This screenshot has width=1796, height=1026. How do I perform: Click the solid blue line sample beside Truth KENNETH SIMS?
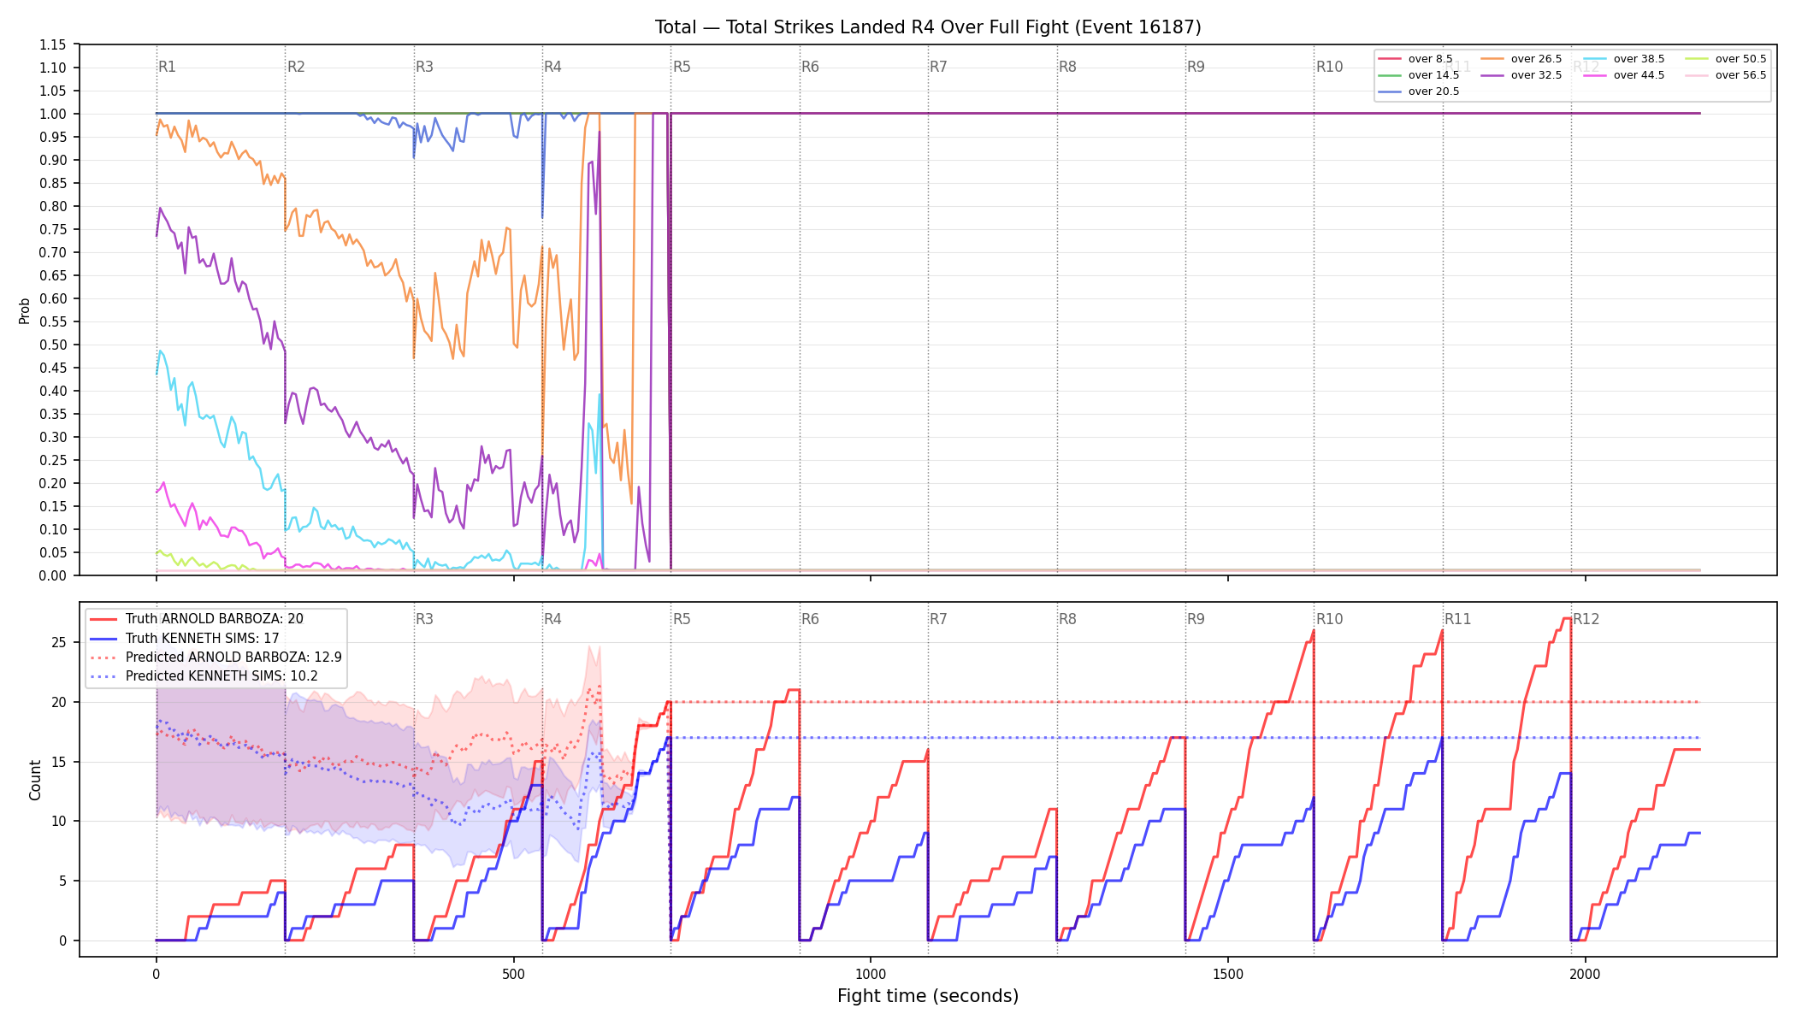[x=103, y=638]
